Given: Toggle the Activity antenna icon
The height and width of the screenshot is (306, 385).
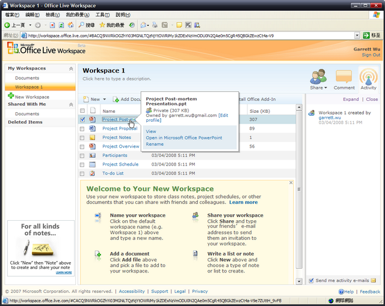Looking at the screenshot, I should pyautogui.click(x=368, y=77).
